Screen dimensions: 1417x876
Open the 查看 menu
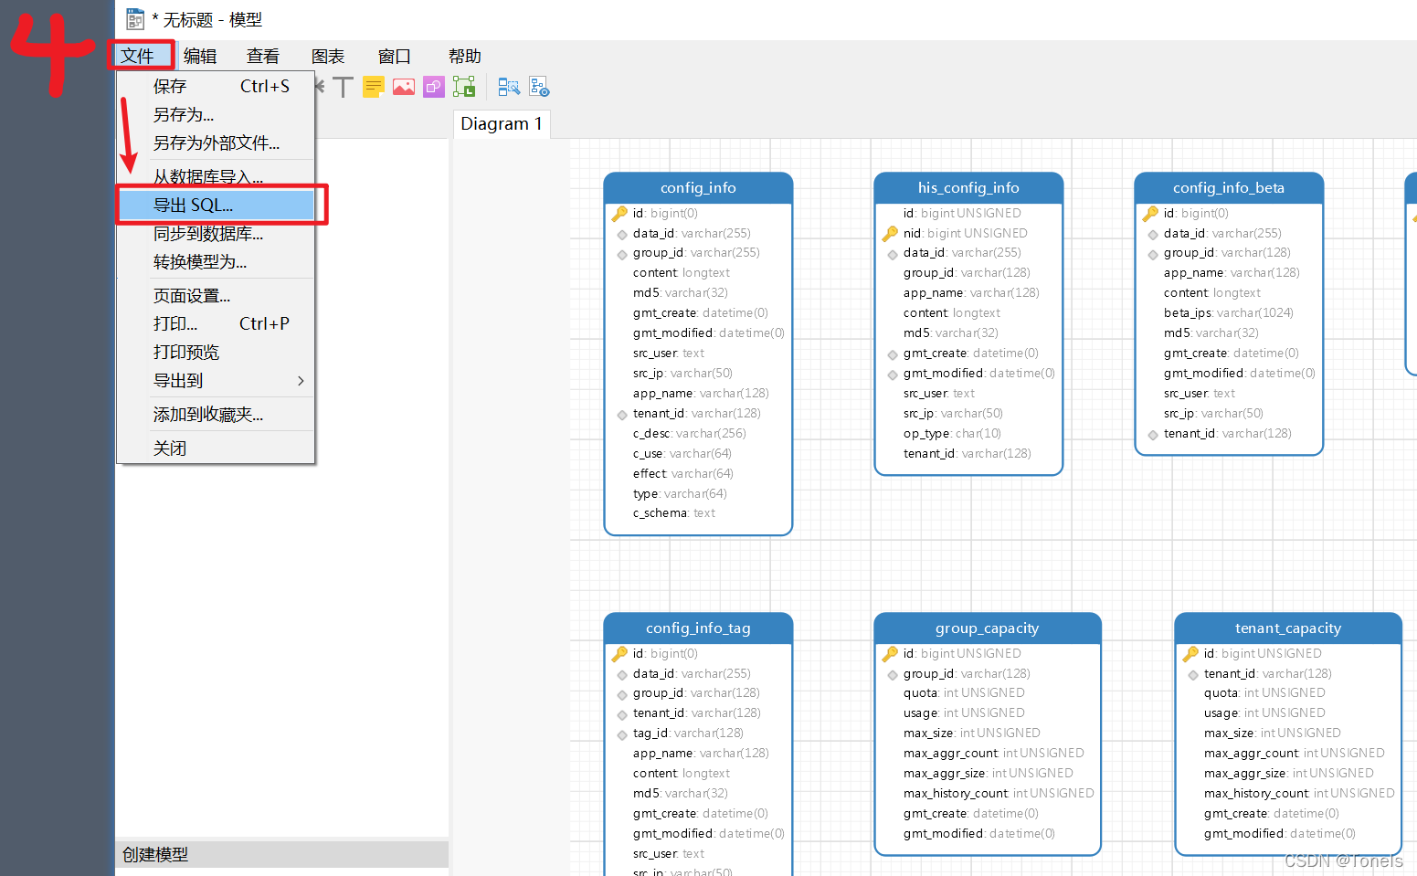point(262,56)
